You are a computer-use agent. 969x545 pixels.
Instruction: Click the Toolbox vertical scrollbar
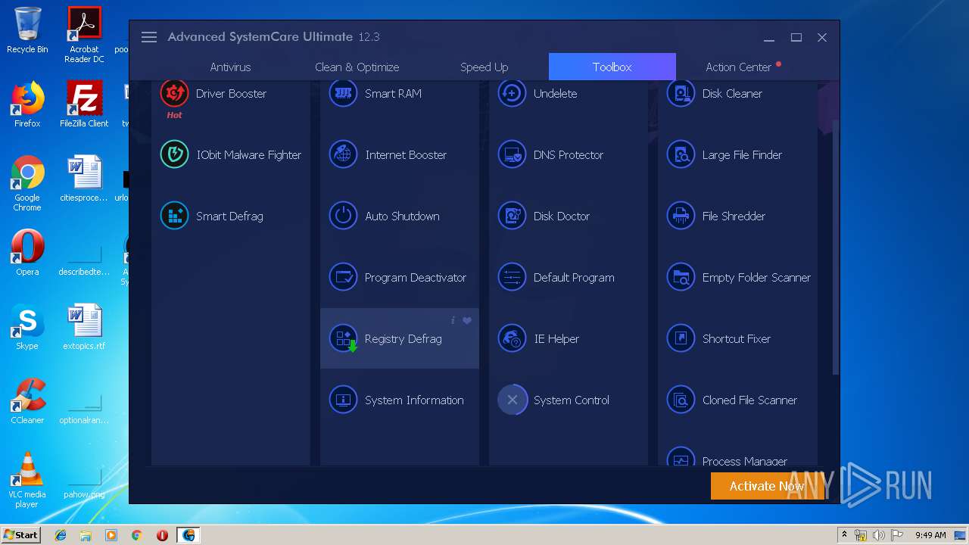pos(836,246)
